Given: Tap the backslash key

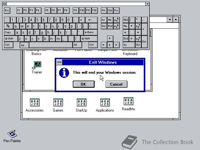Looking at the screenshot, I should click(x=93, y=26).
